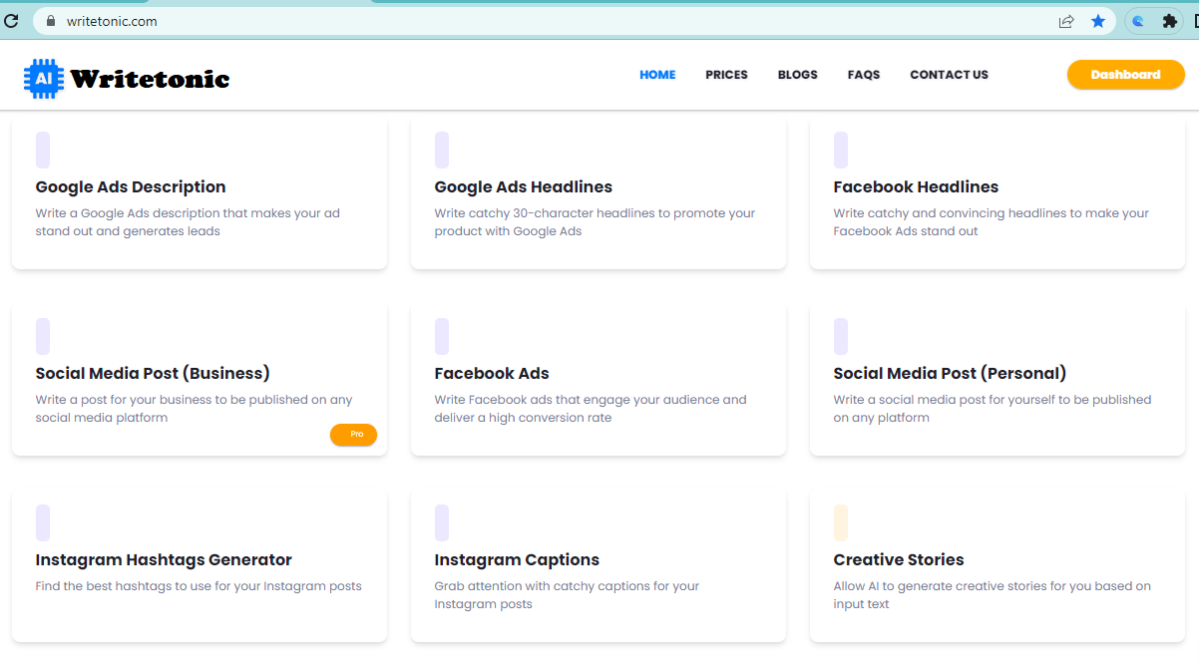Open the FAQS page
The width and height of the screenshot is (1199, 668).
pos(864,75)
